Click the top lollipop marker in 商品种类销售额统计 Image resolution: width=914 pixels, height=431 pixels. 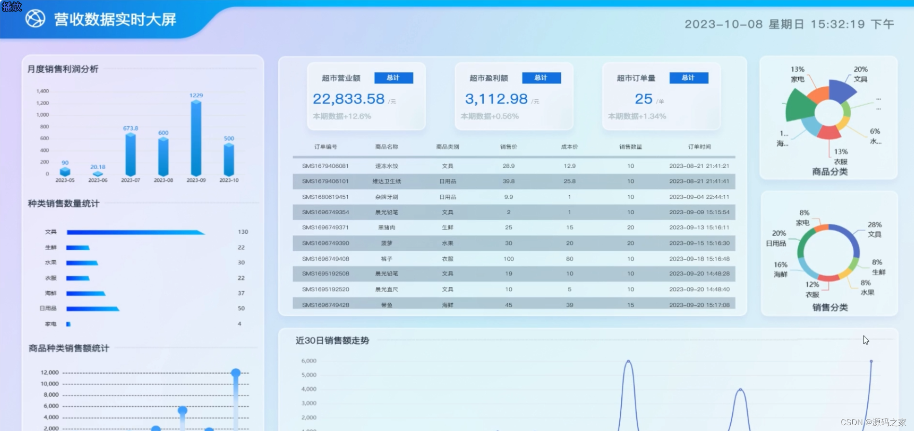pos(236,373)
